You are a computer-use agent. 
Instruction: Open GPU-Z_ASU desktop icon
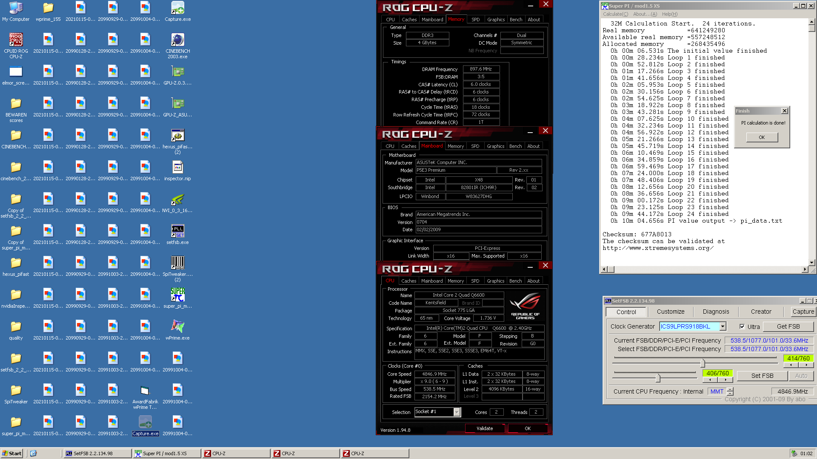coord(177,107)
